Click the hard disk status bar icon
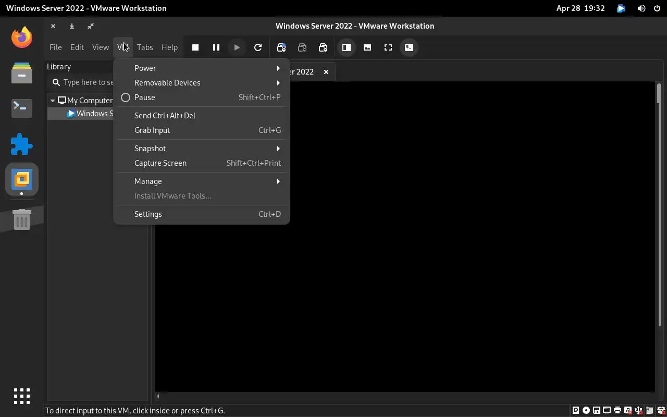667x417 pixels. pyautogui.click(x=576, y=410)
